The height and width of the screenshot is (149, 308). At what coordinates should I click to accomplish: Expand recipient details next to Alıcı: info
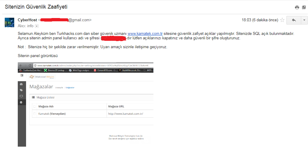[x=36, y=26]
